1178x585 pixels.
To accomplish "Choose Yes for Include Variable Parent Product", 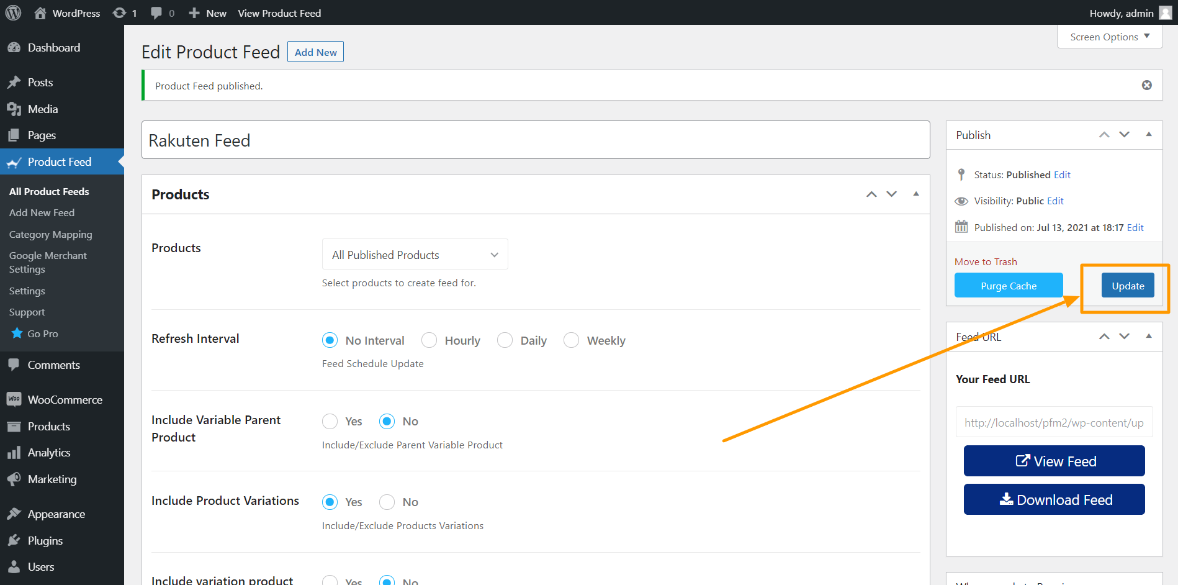I will point(330,421).
